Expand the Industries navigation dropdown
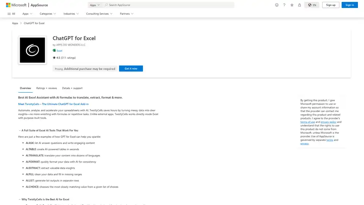 click(71, 14)
